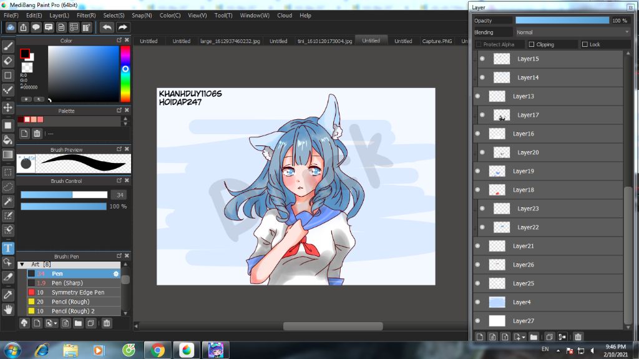Hide Layer13 visibility
This screenshot has height=359, width=639.
pos(477,96)
